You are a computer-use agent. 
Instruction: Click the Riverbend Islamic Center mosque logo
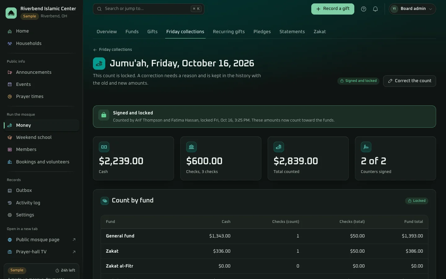(11, 13)
